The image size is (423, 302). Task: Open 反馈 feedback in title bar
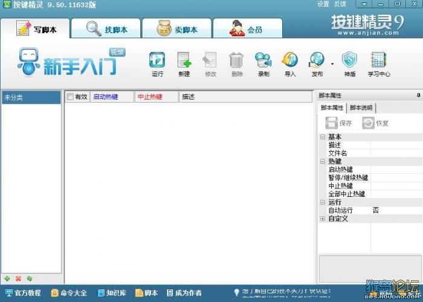click(x=340, y=4)
